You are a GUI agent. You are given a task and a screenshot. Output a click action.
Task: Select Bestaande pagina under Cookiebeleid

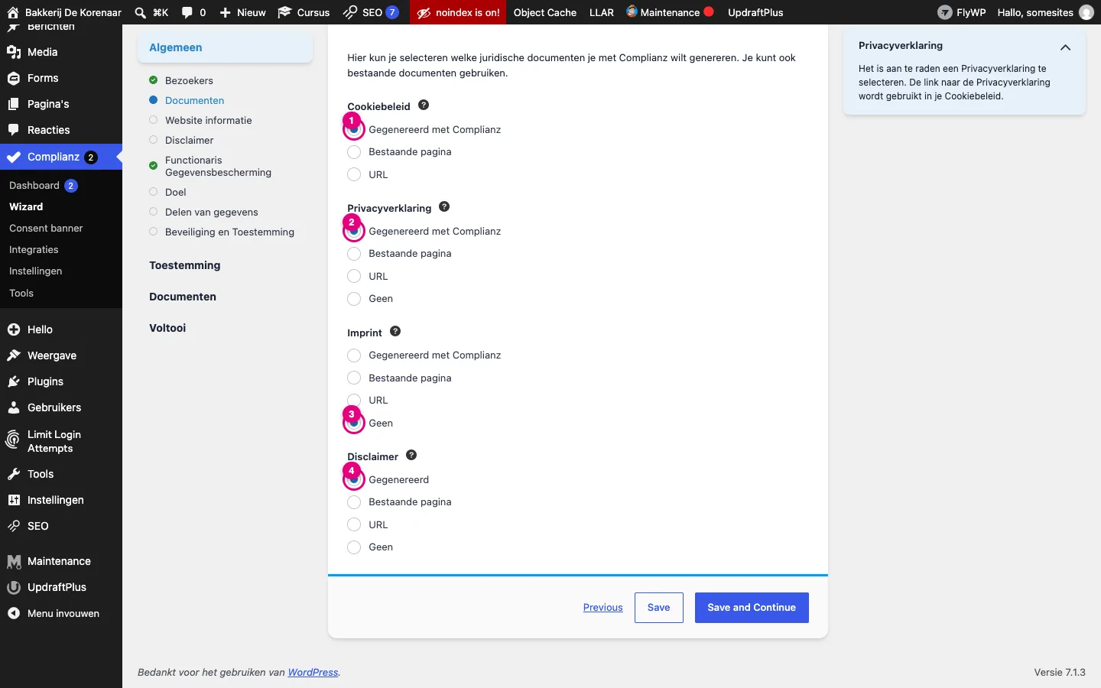tap(354, 152)
